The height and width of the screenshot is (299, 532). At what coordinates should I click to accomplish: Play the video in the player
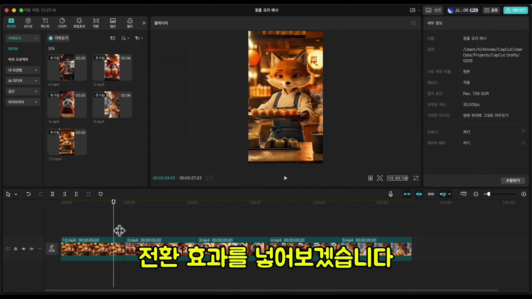click(x=285, y=178)
